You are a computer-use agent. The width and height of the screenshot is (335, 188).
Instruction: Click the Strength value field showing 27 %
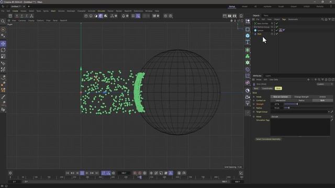tap(277, 104)
